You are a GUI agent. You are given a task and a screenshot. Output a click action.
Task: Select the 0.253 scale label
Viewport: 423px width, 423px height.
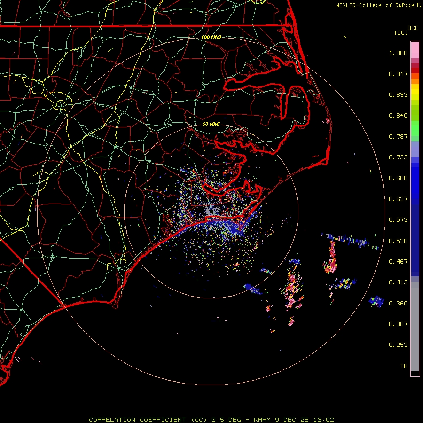[398, 345]
